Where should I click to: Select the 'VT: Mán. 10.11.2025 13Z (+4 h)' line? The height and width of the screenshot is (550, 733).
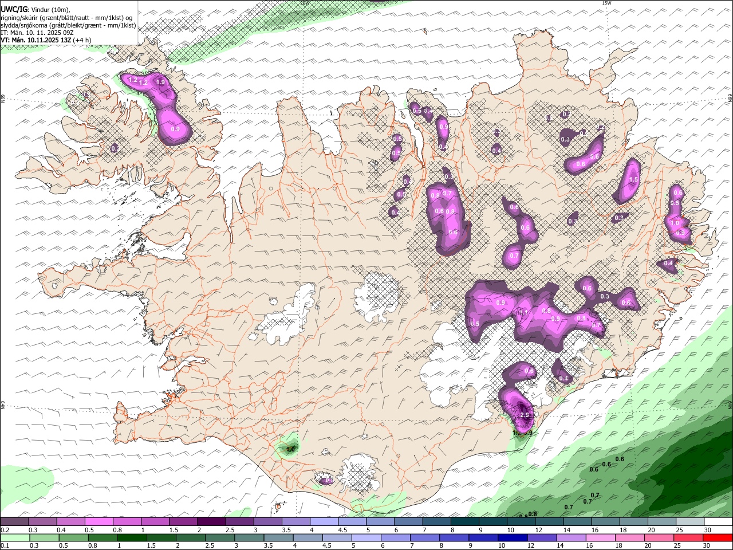[46, 40]
